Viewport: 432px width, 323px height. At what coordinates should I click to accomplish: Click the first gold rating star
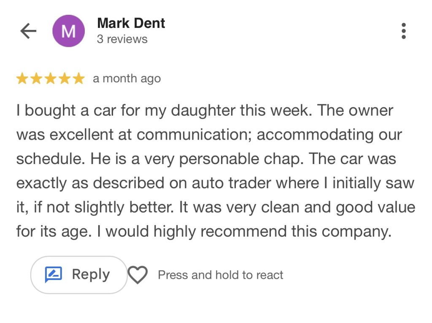pyautogui.click(x=22, y=79)
